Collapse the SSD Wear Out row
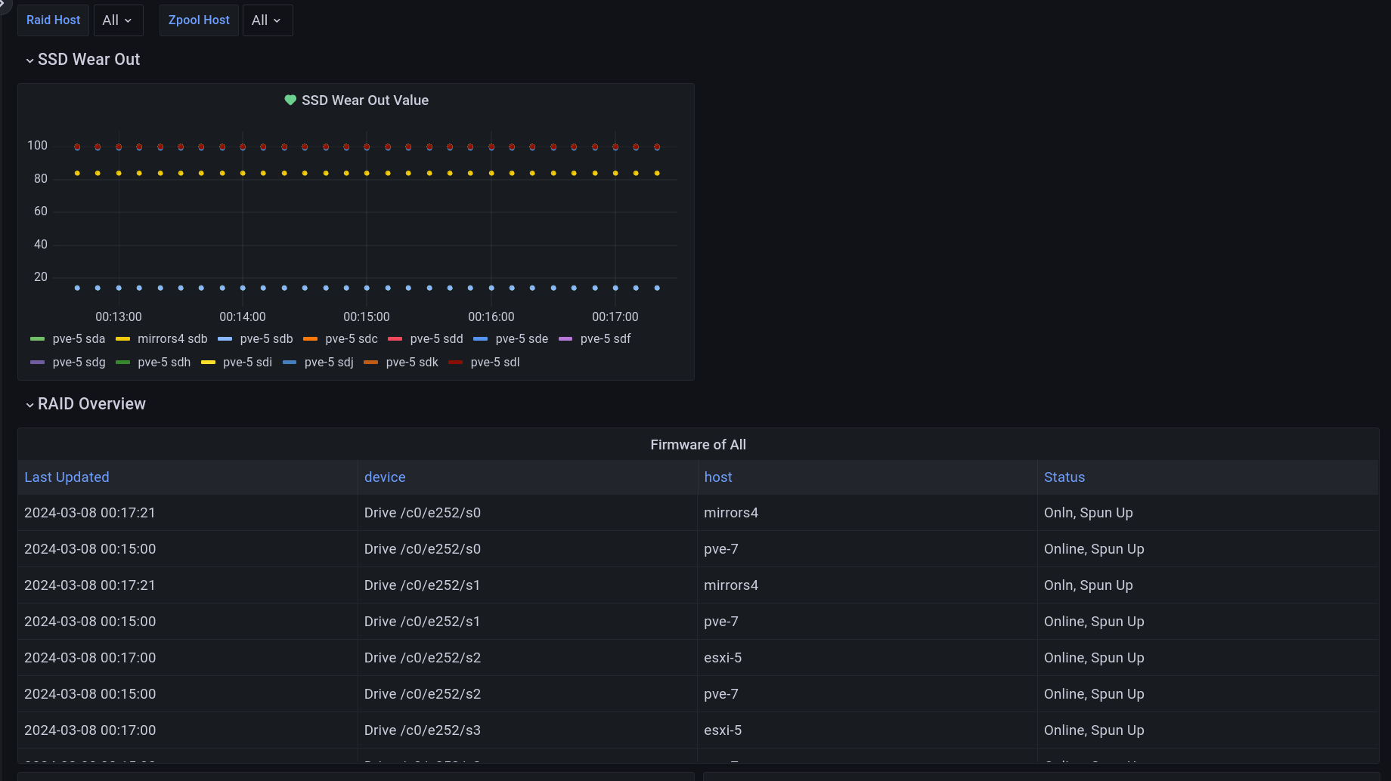Screen dimensions: 1391x781 (30, 60)
